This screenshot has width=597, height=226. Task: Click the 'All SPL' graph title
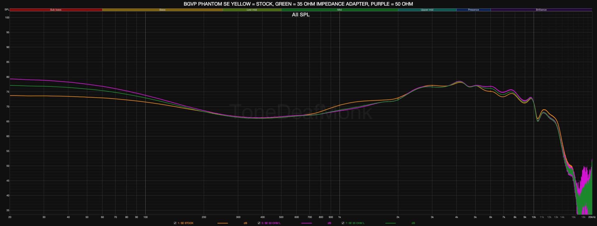(301, 15)
